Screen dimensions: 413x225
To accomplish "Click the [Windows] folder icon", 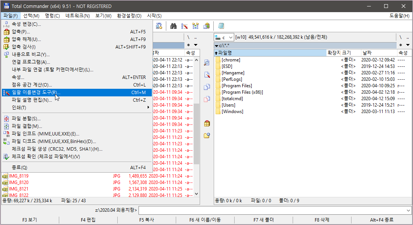I will pyautogui.click(x=218, y=112).
